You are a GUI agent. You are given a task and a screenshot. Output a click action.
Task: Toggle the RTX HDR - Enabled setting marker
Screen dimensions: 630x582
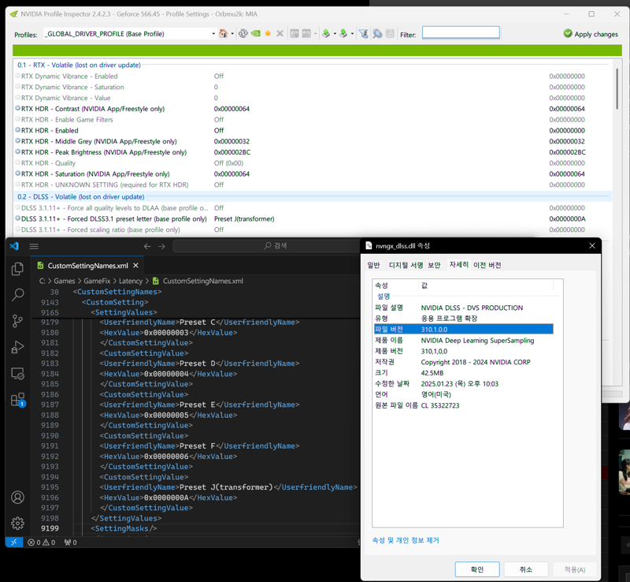[x=17, y=130]
